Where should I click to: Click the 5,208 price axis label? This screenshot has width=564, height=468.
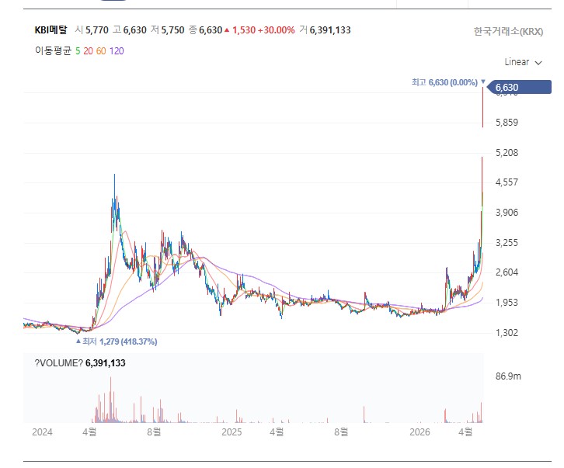click(507, 153)
